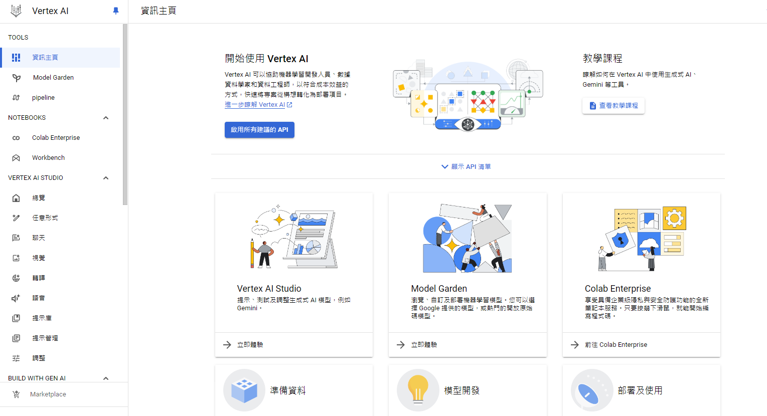
Task: Click the sidebar vertical scrollbar
Action: click(x=125, y=114)
